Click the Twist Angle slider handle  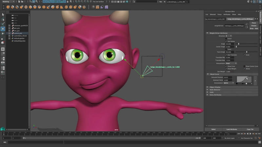[x=246, y=52]
